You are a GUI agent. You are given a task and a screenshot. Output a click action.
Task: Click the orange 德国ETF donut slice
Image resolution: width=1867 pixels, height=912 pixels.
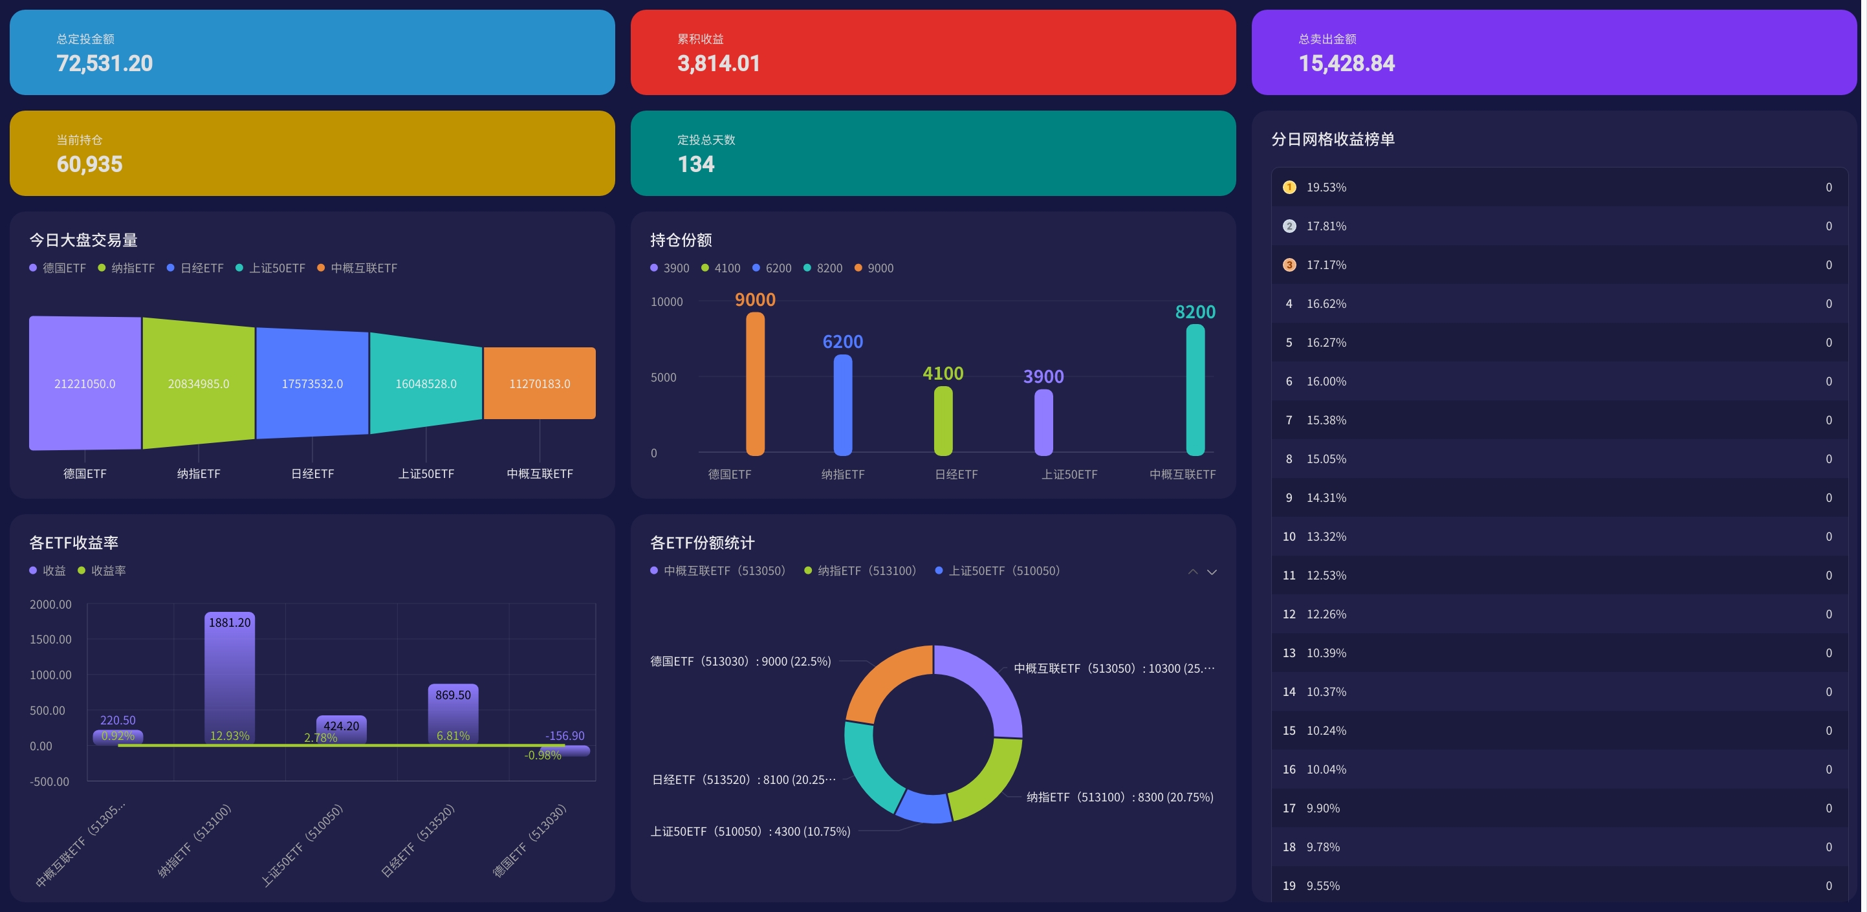(886, 678)
